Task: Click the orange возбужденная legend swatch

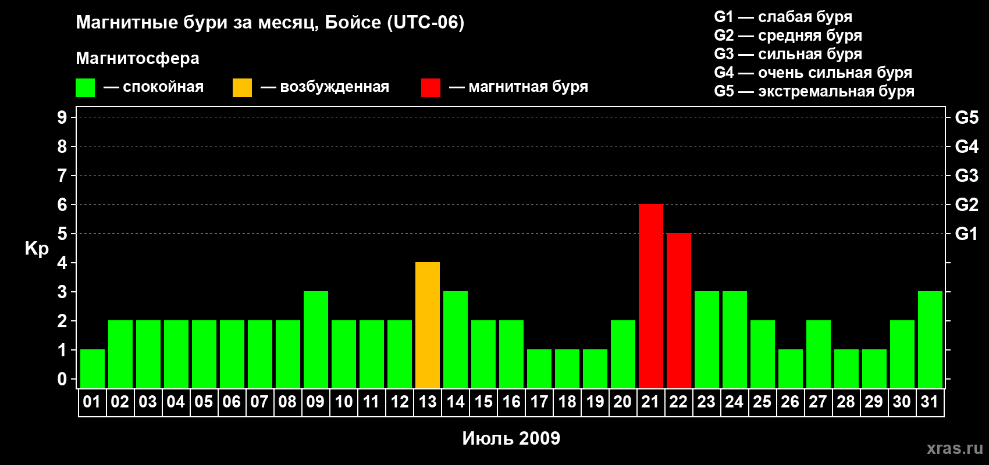Action: 242,88
